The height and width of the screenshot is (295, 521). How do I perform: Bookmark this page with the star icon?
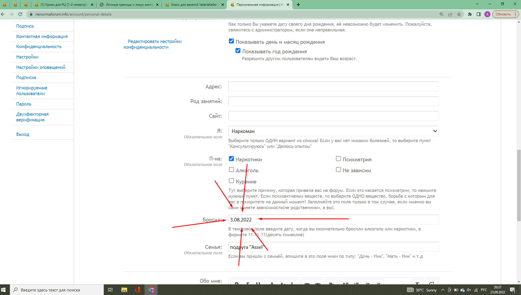point(459,14)
